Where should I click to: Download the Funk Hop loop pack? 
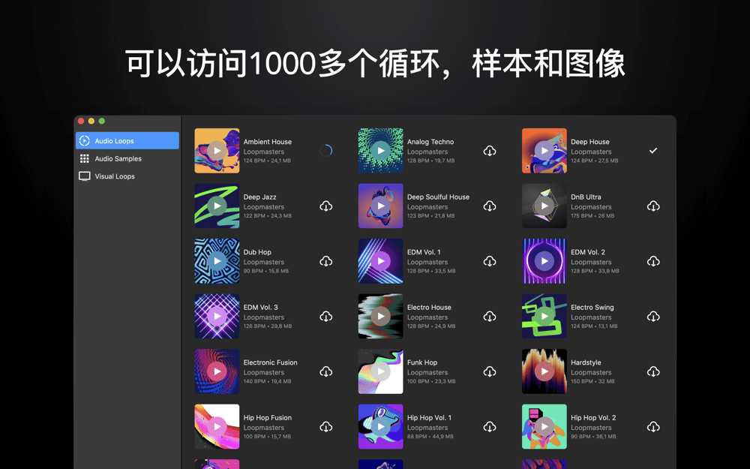click(x=490, y=371)
